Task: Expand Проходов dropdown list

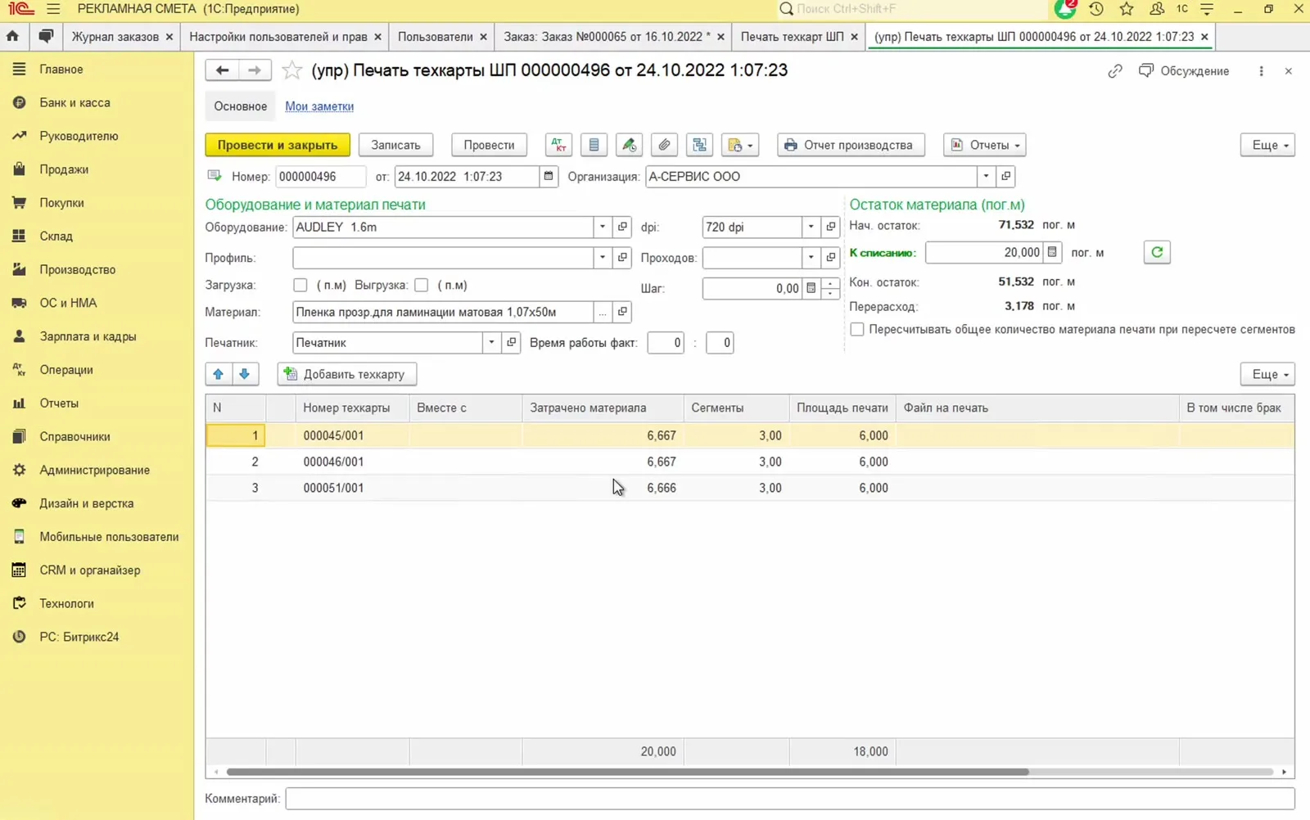Action: 811,257
